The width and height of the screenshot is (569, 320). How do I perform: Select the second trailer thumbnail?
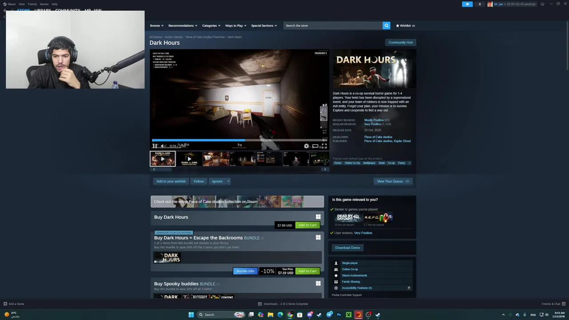(x=189, y=159)
